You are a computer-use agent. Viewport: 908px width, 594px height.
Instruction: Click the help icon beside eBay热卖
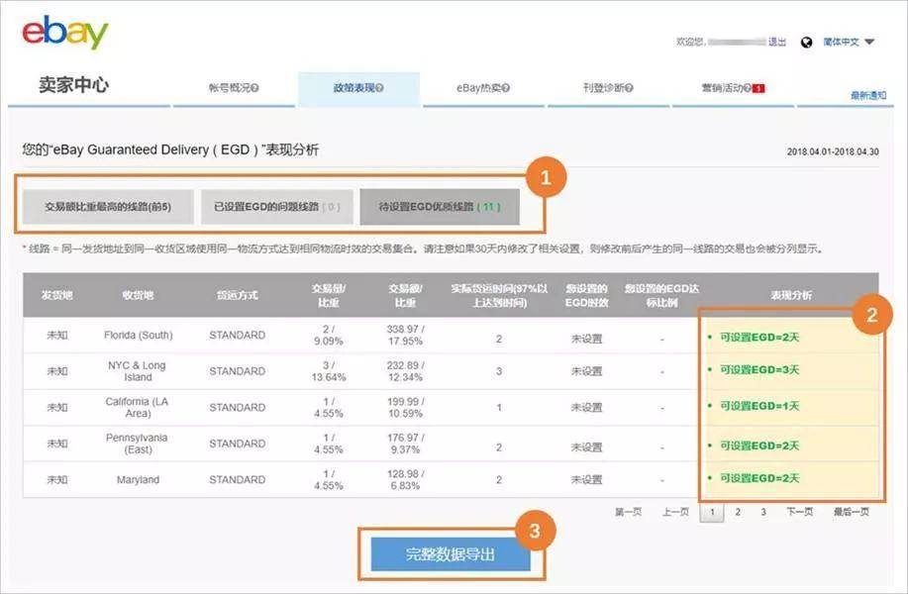click(506, 88)
